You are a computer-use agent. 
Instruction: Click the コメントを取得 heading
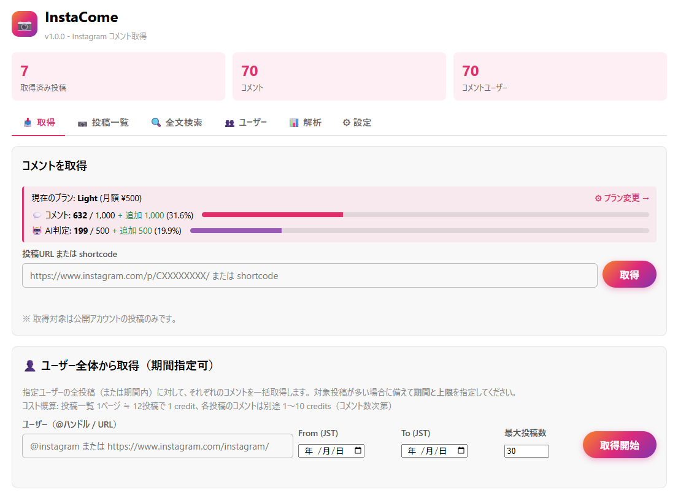(55, 166)
